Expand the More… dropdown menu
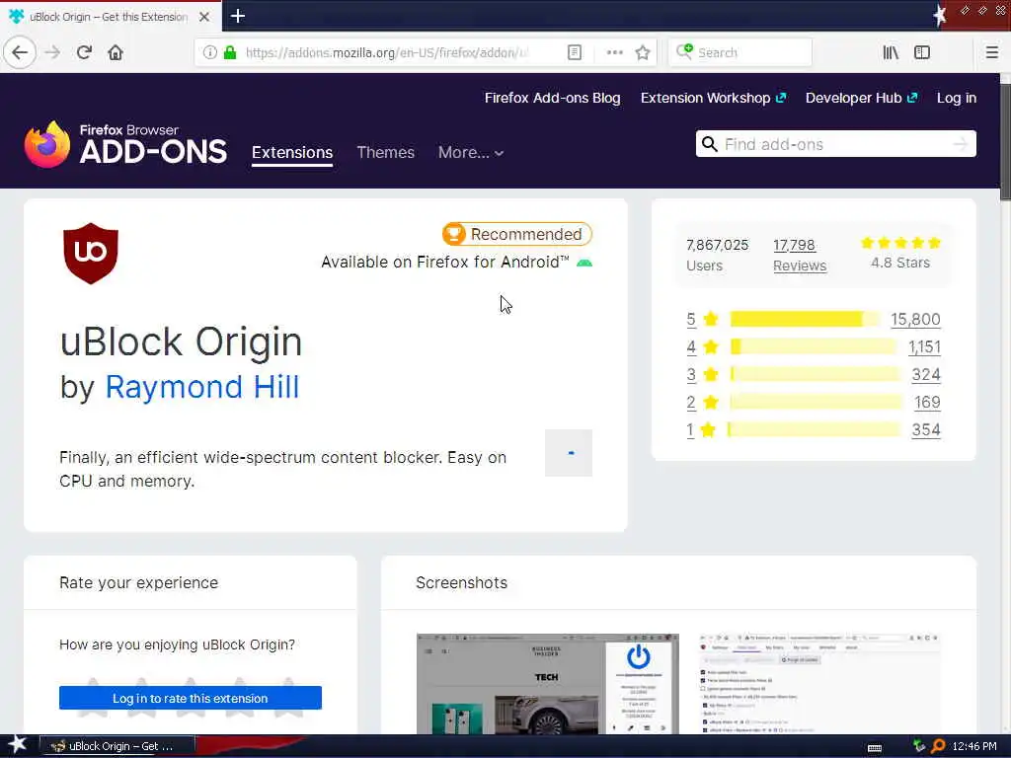The height and width of the screenshot is (758, 1011). pos(471,152)
